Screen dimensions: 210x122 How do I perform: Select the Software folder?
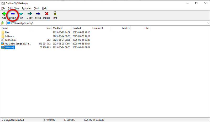click(9, 36)
